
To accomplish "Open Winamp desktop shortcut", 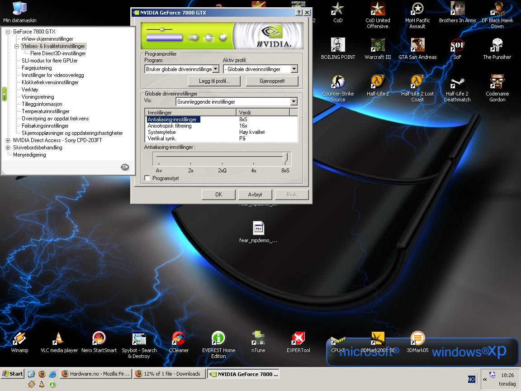I will tap(19, 342).
